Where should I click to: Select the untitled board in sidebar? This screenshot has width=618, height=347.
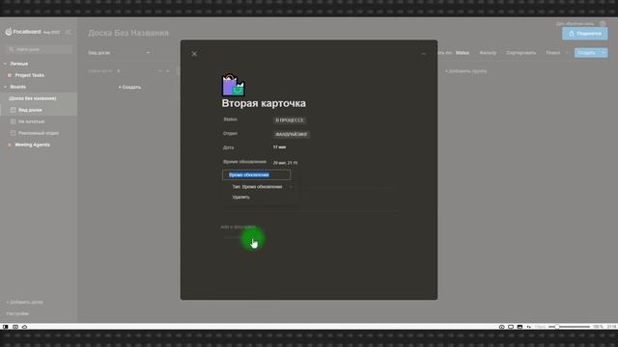point(32,98)
